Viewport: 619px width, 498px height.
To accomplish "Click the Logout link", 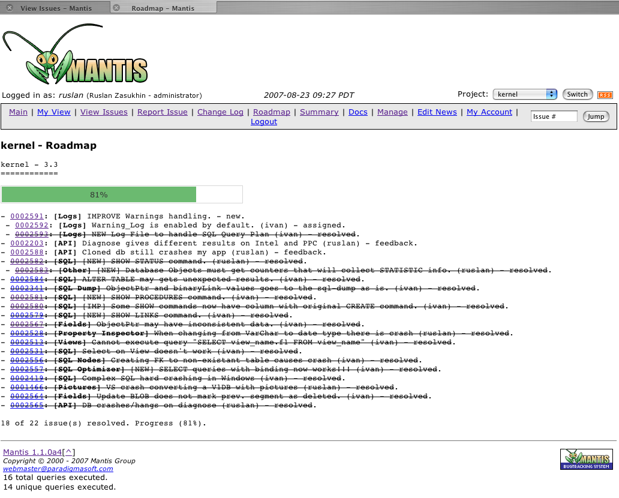I will (x=264, y=121).
